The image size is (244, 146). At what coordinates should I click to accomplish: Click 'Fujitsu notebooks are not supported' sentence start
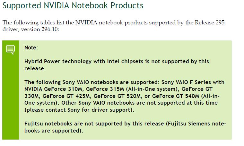point(74,124)
